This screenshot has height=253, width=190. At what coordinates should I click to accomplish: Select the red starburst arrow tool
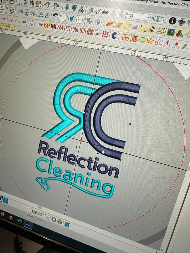pyautogui.click(x=150, y=41)
